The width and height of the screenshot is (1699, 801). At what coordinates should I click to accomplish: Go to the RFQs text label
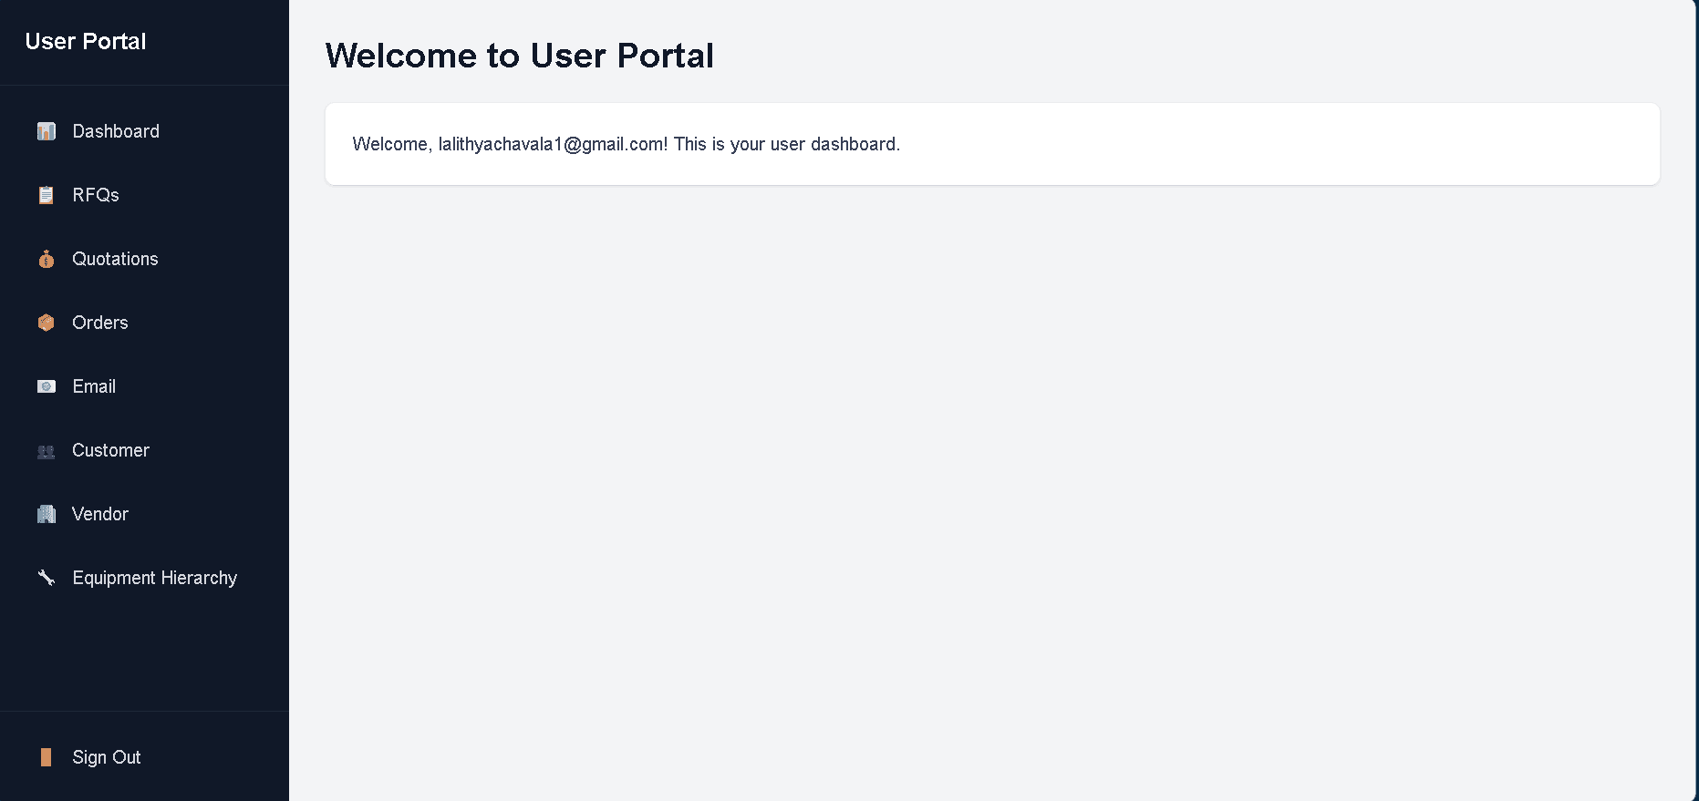click(96, 195)
